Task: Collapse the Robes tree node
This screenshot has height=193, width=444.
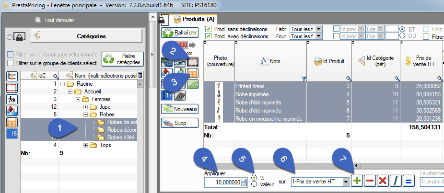Action: (x=85, y=114)
